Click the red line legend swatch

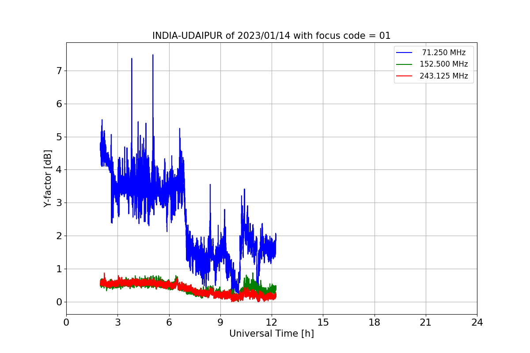404,76
